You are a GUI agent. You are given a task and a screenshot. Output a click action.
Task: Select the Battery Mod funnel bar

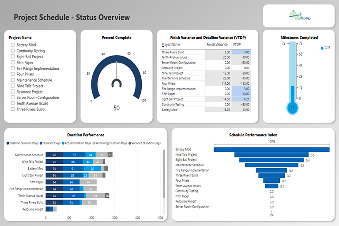tap(271, 150)
